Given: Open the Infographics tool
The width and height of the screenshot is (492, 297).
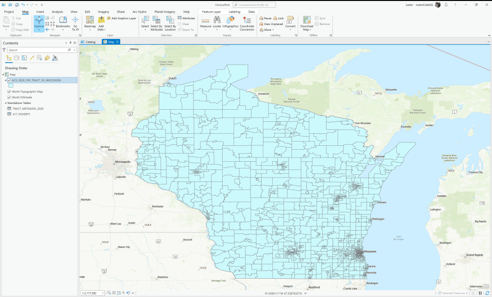Looking at the screenshot, I should click(x=230, y=22).
